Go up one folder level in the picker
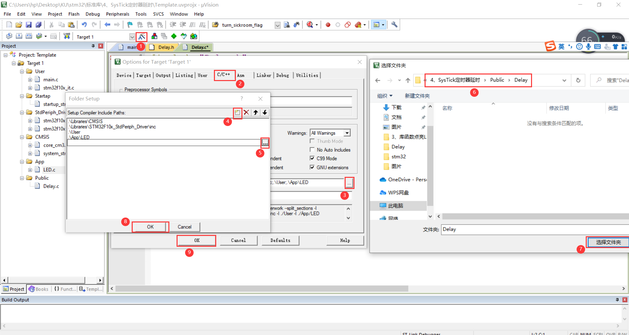This screenshot has height=335, width=629. [x=408, y=80]
